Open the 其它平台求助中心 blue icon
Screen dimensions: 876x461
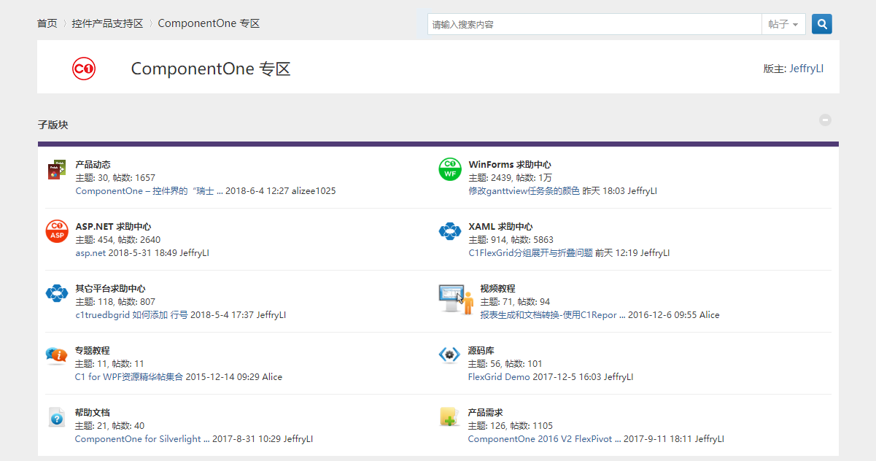[x=57, y=293]
